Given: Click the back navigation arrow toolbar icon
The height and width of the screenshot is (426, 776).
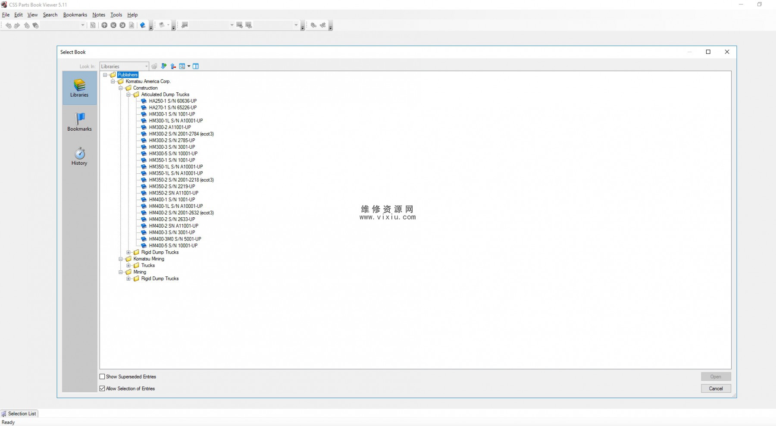Looking at the screenshot, I should 8,25.
